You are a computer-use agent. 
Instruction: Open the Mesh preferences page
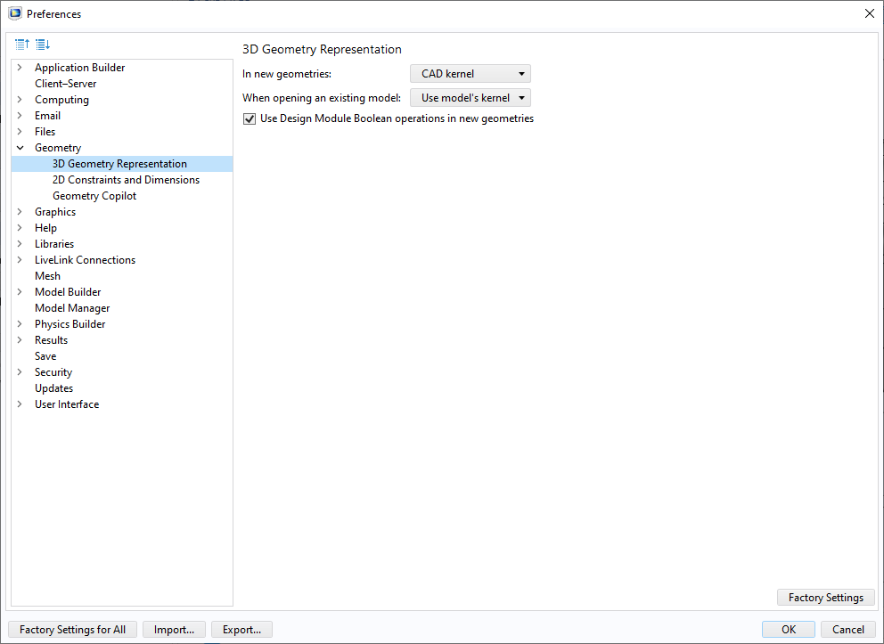point(47,276)
